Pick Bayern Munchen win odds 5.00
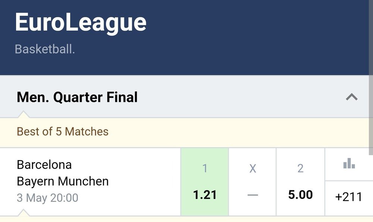The image size is (373, 222). click(x=300, y=194)
